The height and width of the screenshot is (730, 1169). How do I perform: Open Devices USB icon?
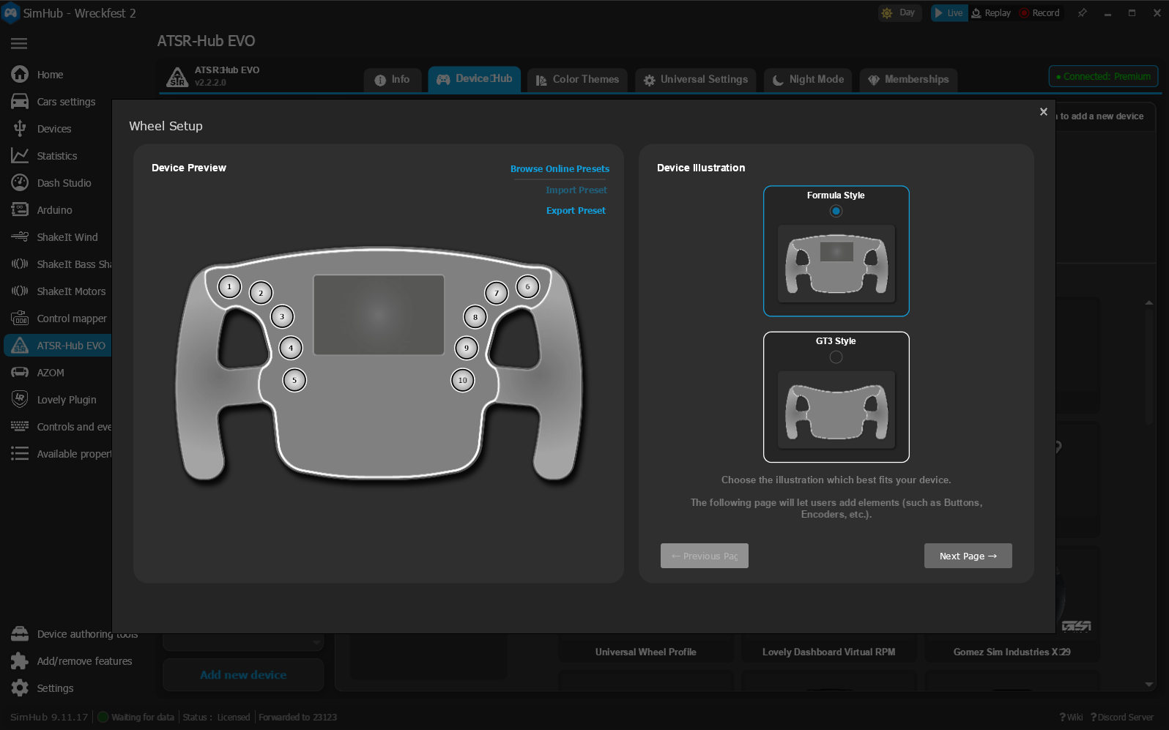pyautogui.click(x=20, y=129)
